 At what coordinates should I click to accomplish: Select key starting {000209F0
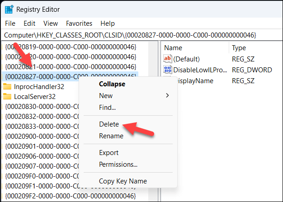(42, 176)
